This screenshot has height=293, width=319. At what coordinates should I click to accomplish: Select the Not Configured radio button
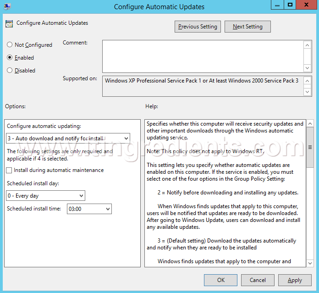coord(10,45)
